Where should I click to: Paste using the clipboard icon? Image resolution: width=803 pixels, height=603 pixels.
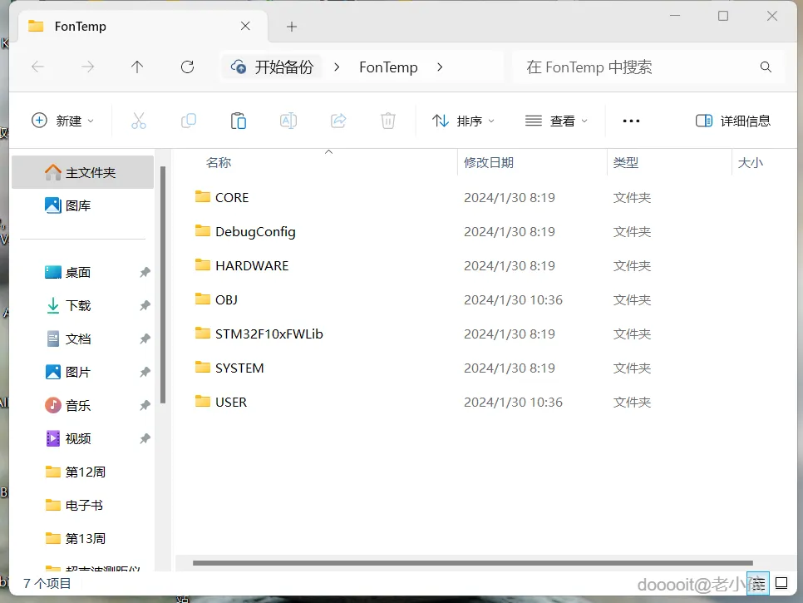click(239, 121)
